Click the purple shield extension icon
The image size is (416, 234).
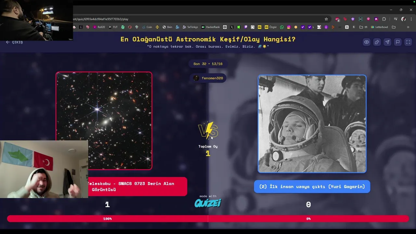tap(353, 19)
